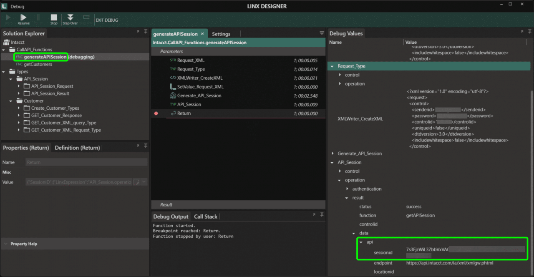Collapse the api node in Debug Values
534x277 pixels.
coord(361,242)
